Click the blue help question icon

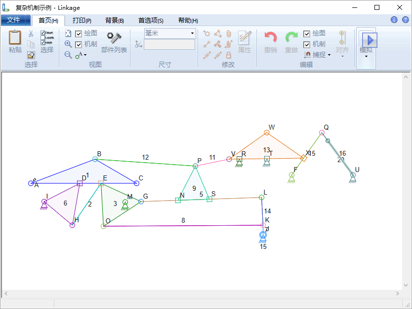pos(406,20)
